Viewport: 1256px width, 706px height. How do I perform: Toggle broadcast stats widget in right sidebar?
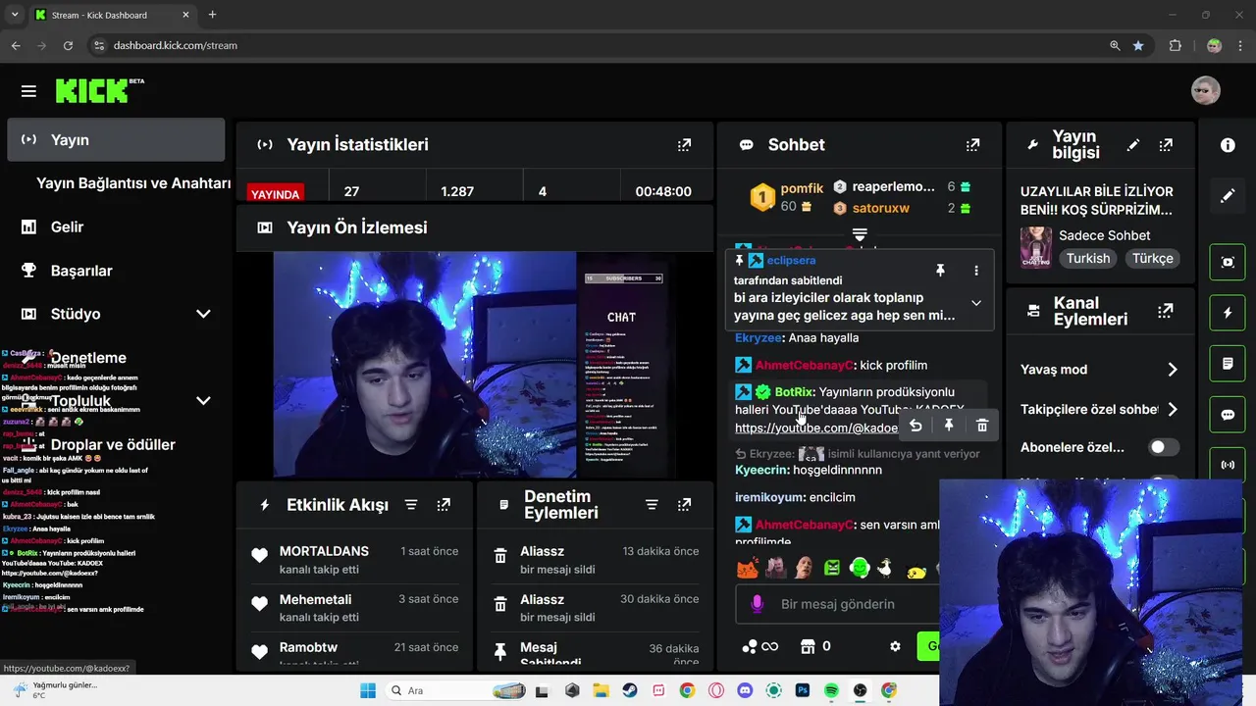click(1228, 465)
